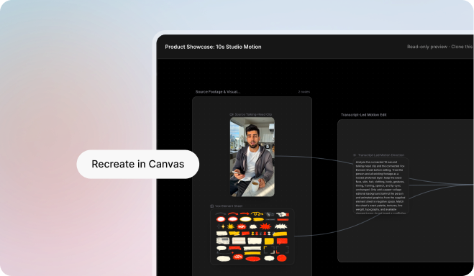Select the Transcript-Led Motion Direction prompt text box
474x276 pixels.
pyautogui.click(x=381, y=185)
